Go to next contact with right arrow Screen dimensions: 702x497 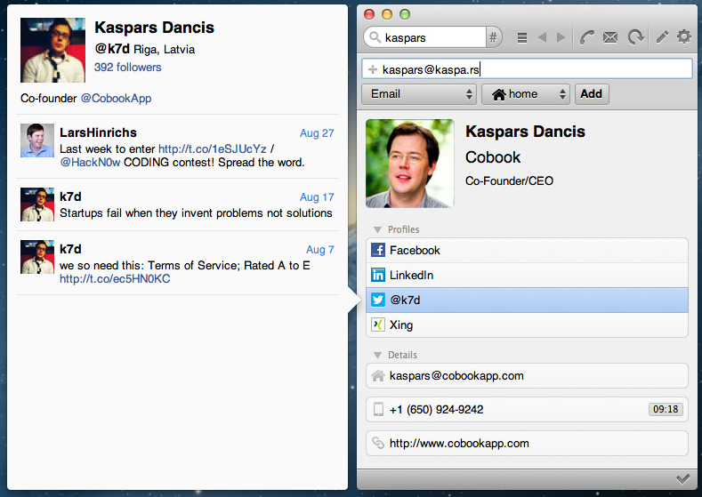(561, 37)
